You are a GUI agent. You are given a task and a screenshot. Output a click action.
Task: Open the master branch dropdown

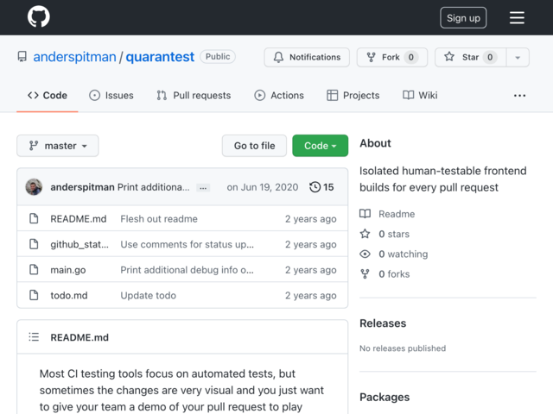click(58, 146)
